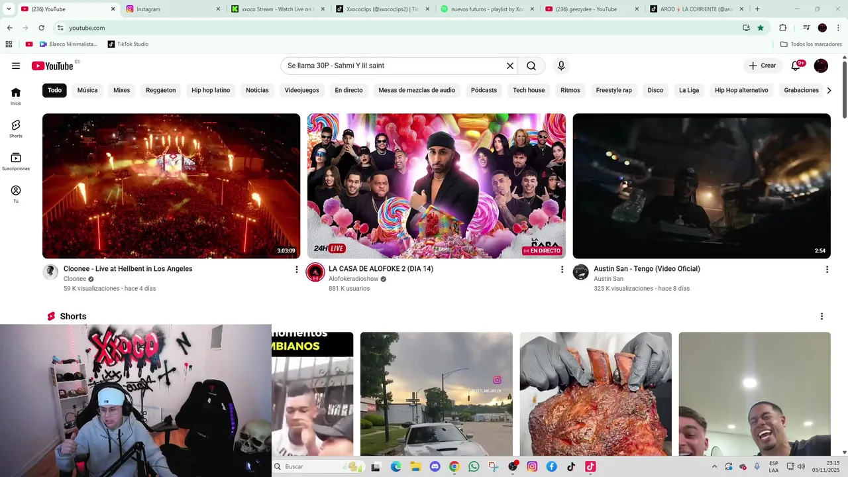848x477 pixels.
Task: Open Discord from the taskbar
Action: [x=435, y=466]
